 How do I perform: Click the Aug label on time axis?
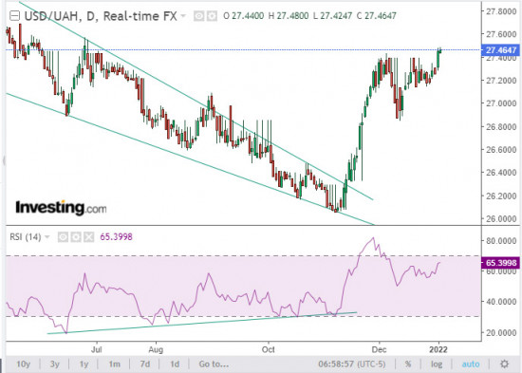click(156, 349)
